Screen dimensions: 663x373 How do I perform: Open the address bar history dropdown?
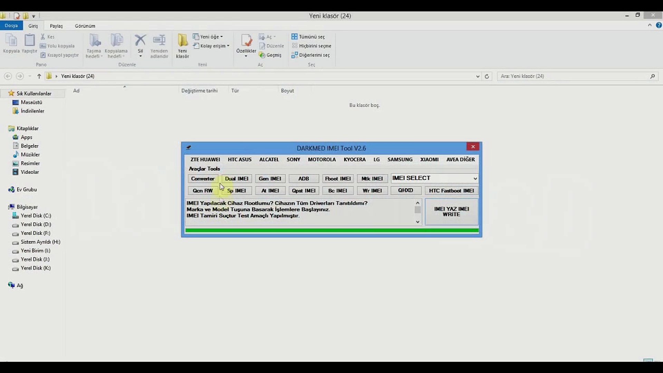(478, 76)
